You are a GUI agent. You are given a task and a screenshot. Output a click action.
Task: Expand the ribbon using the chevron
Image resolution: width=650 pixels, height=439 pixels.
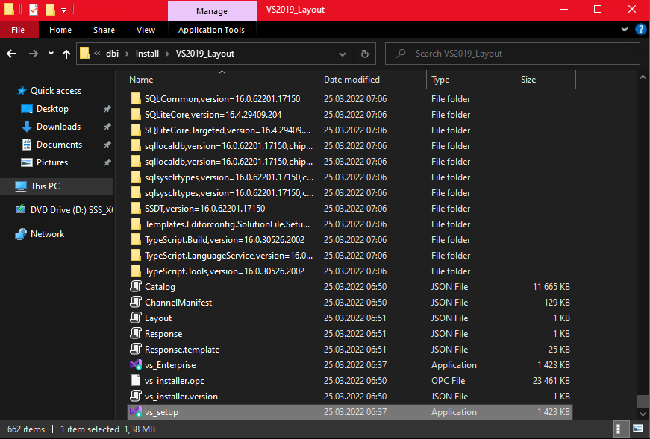coord(625,29)
